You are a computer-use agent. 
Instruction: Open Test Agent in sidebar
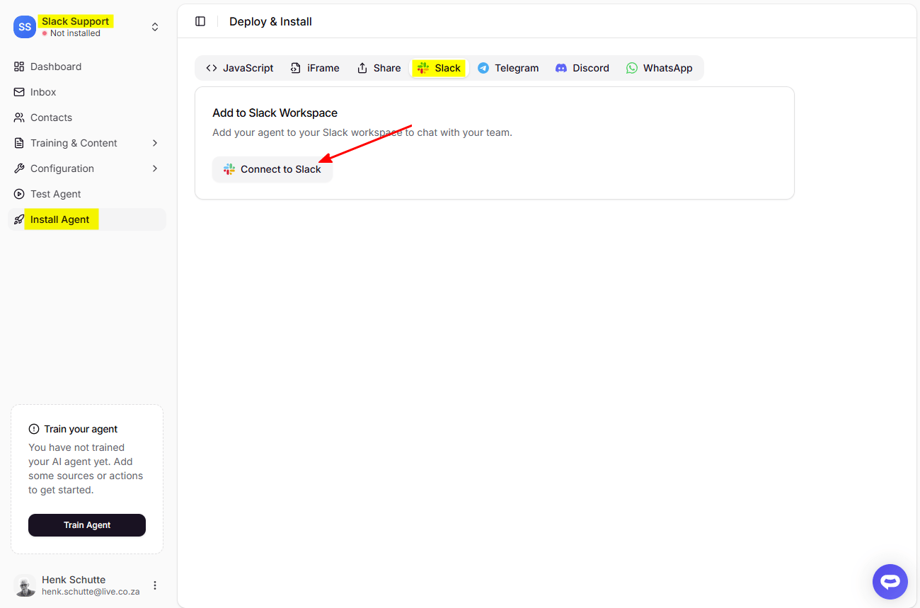click(x=86, y=194)
